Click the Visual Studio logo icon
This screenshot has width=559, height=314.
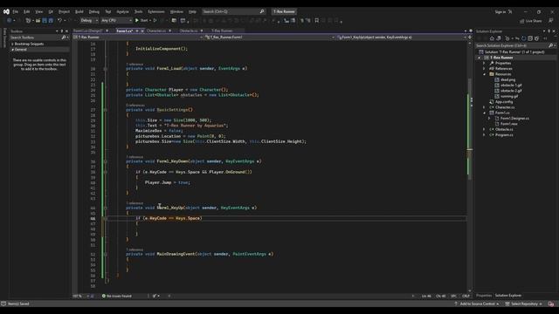6,11
